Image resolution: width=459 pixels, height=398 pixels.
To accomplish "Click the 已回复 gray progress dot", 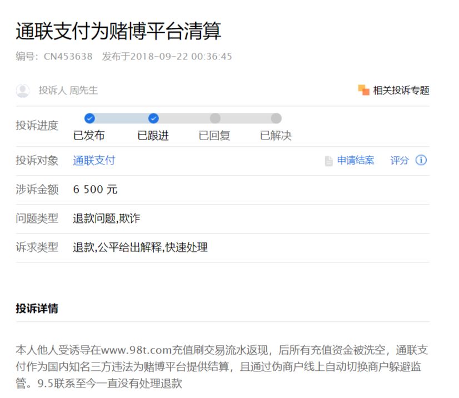I will click(x=215, y=118).
